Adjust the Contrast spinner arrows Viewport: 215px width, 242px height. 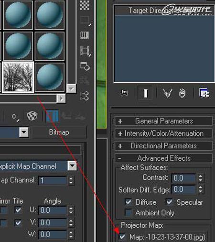tap(200, 178)
